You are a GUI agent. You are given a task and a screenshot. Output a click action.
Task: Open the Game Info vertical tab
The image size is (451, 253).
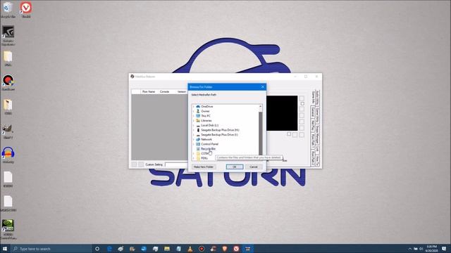tap(313, 97)
